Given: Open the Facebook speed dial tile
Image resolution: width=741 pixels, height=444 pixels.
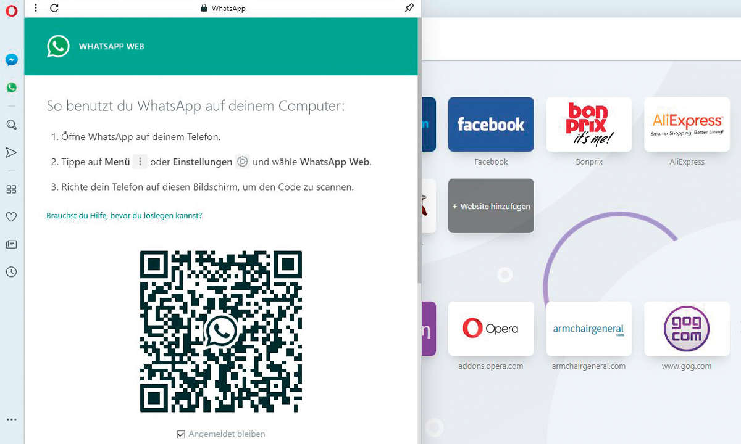Looking at the screenshot, I should click(x=491, y=125).
